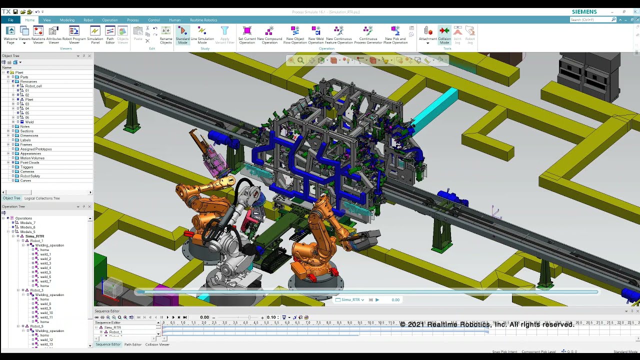Create a New Weld Operation

point(316,35)
